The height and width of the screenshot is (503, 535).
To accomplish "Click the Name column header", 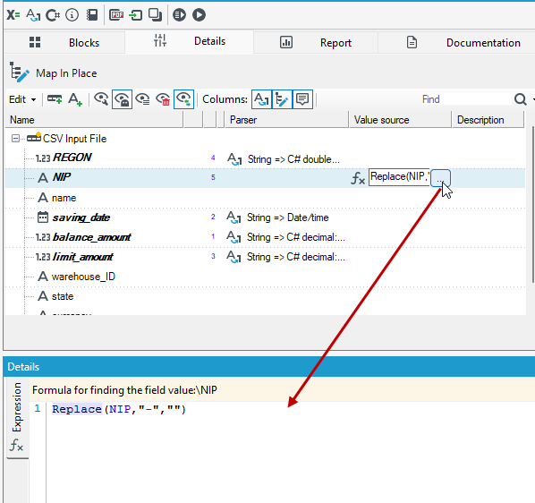I will (x=94, y=120).
